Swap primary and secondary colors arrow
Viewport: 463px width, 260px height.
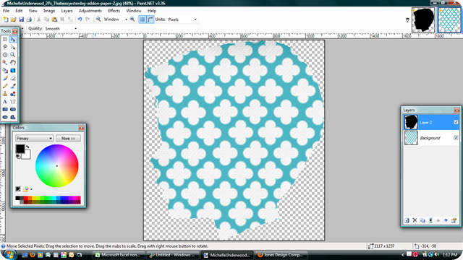(27, 147)
